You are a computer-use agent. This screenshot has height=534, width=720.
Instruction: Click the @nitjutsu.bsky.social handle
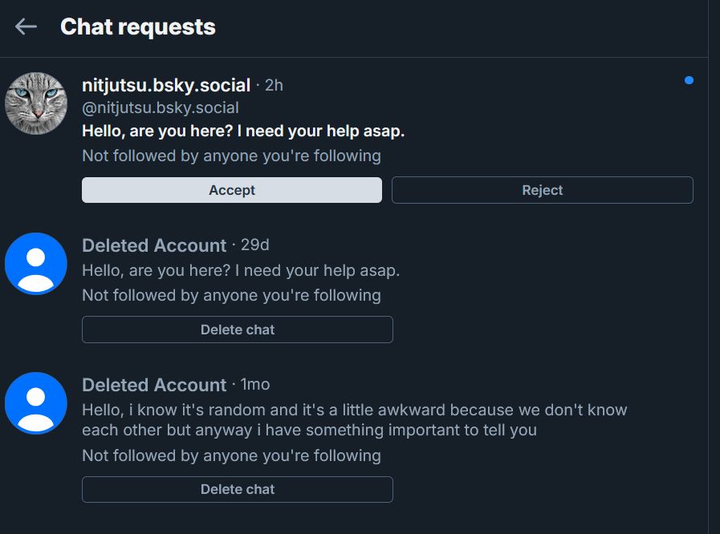coord(161,107)
